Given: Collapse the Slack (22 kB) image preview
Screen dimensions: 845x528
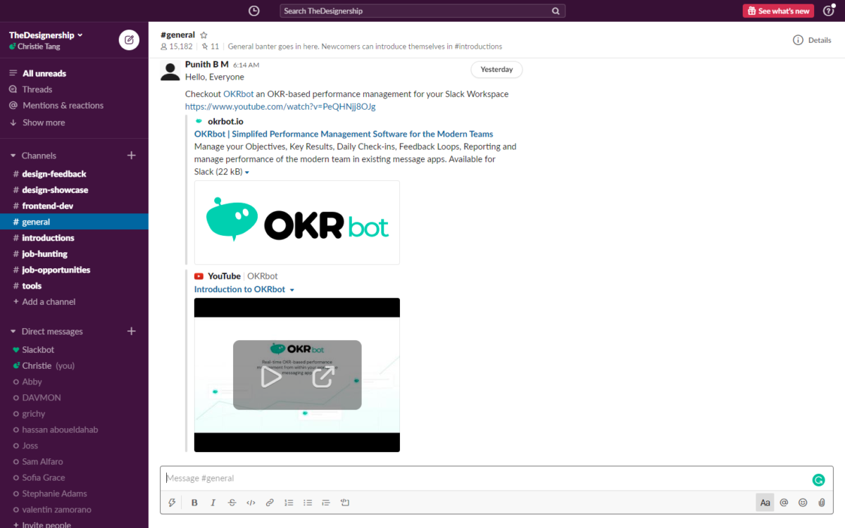Looking at the screenshot, I should pyautogui.click(x=246, y=172).
